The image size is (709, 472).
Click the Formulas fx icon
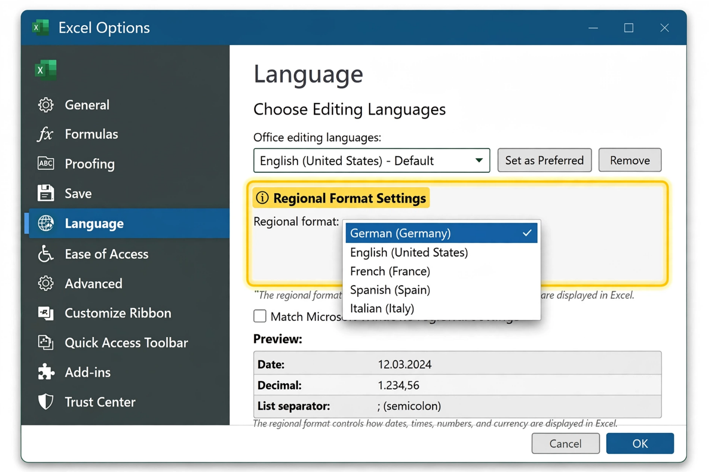tap(45, 134)
